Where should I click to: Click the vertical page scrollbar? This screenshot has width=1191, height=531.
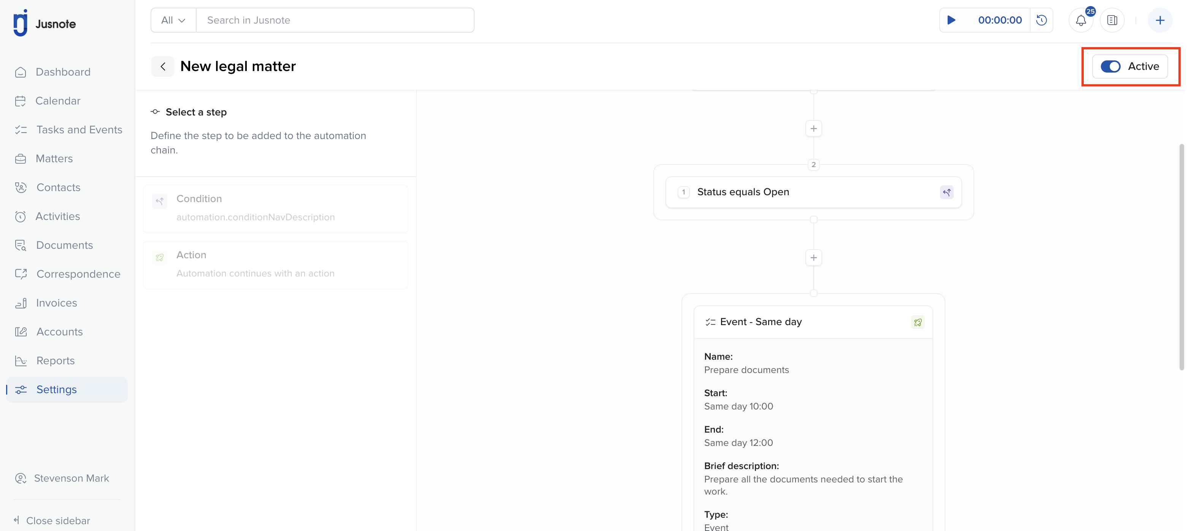(1181, 256)
